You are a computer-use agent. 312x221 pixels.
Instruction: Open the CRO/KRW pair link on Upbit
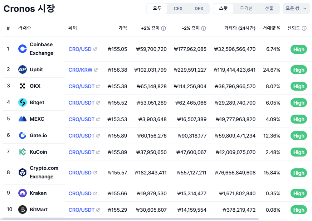(x=81, y=70)
